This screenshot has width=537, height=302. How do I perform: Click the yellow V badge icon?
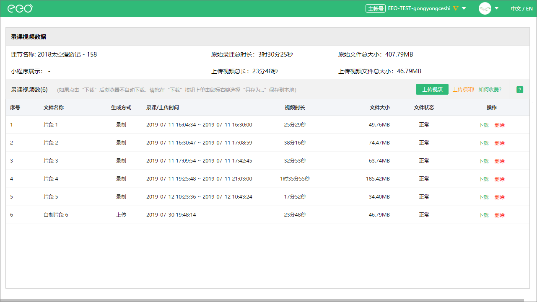(456, 9)
